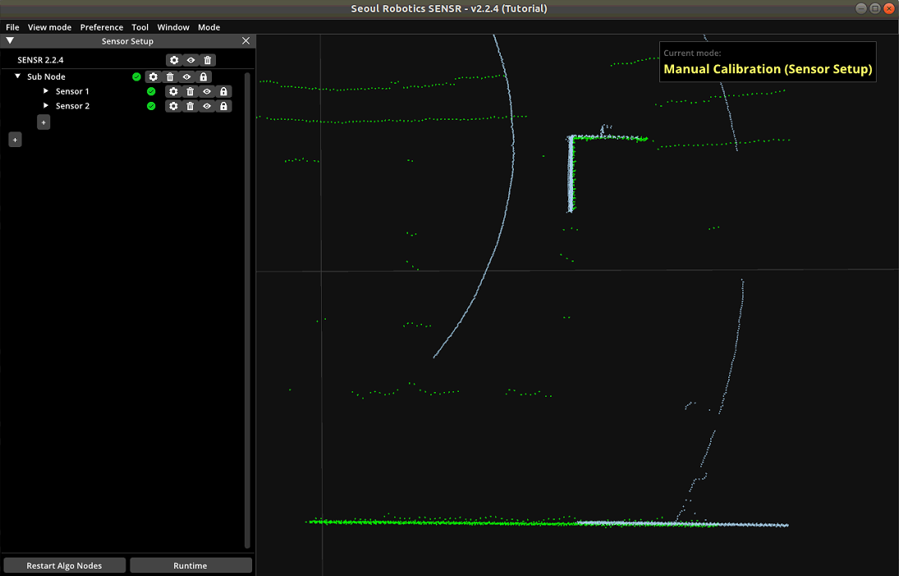The width and height of the screenshot is (899, 576).
Task: Open SENSR 2.2.4 settings gear
Action: 173,60
